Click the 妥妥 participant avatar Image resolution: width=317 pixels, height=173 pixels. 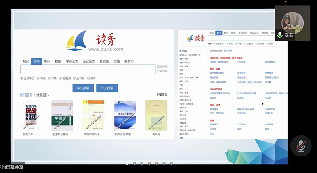pyautogui.click(x=292, y=23)
